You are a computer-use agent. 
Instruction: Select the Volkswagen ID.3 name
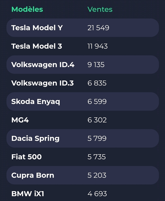point(42,83)
